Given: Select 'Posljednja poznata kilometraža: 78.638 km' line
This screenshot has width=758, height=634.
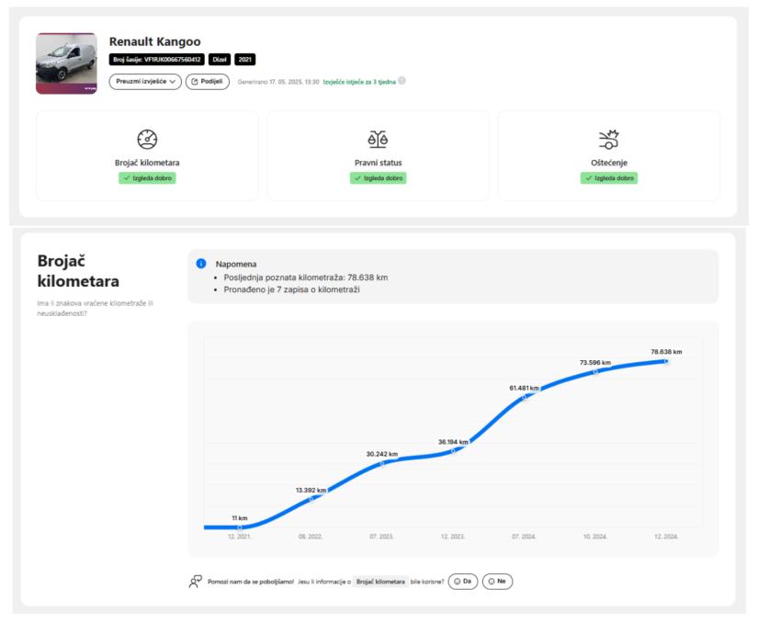Looking at the screenshot, I should 306,277.
